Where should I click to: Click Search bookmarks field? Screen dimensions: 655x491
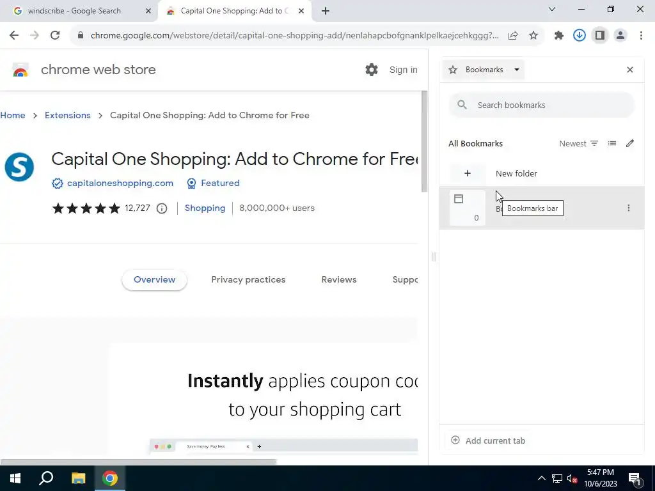tap(542, 105)
